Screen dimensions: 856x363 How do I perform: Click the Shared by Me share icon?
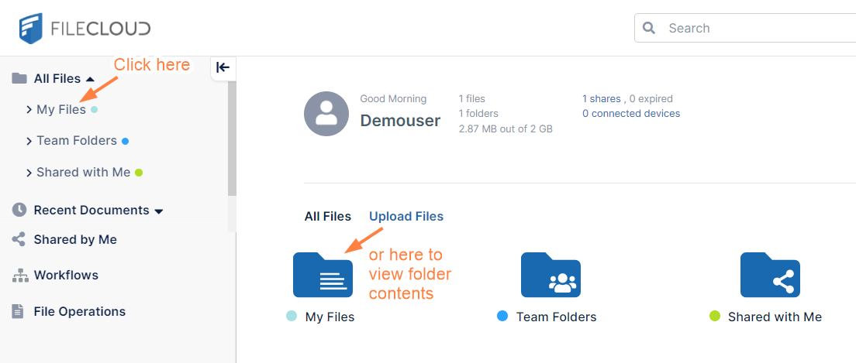click(19, 240)
